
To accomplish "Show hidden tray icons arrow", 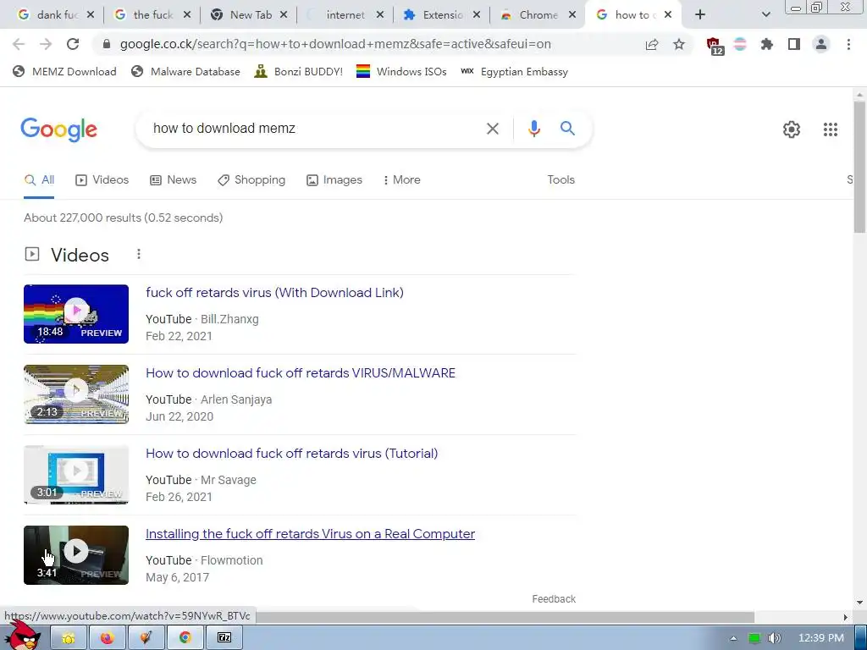I will coord(733,638).
